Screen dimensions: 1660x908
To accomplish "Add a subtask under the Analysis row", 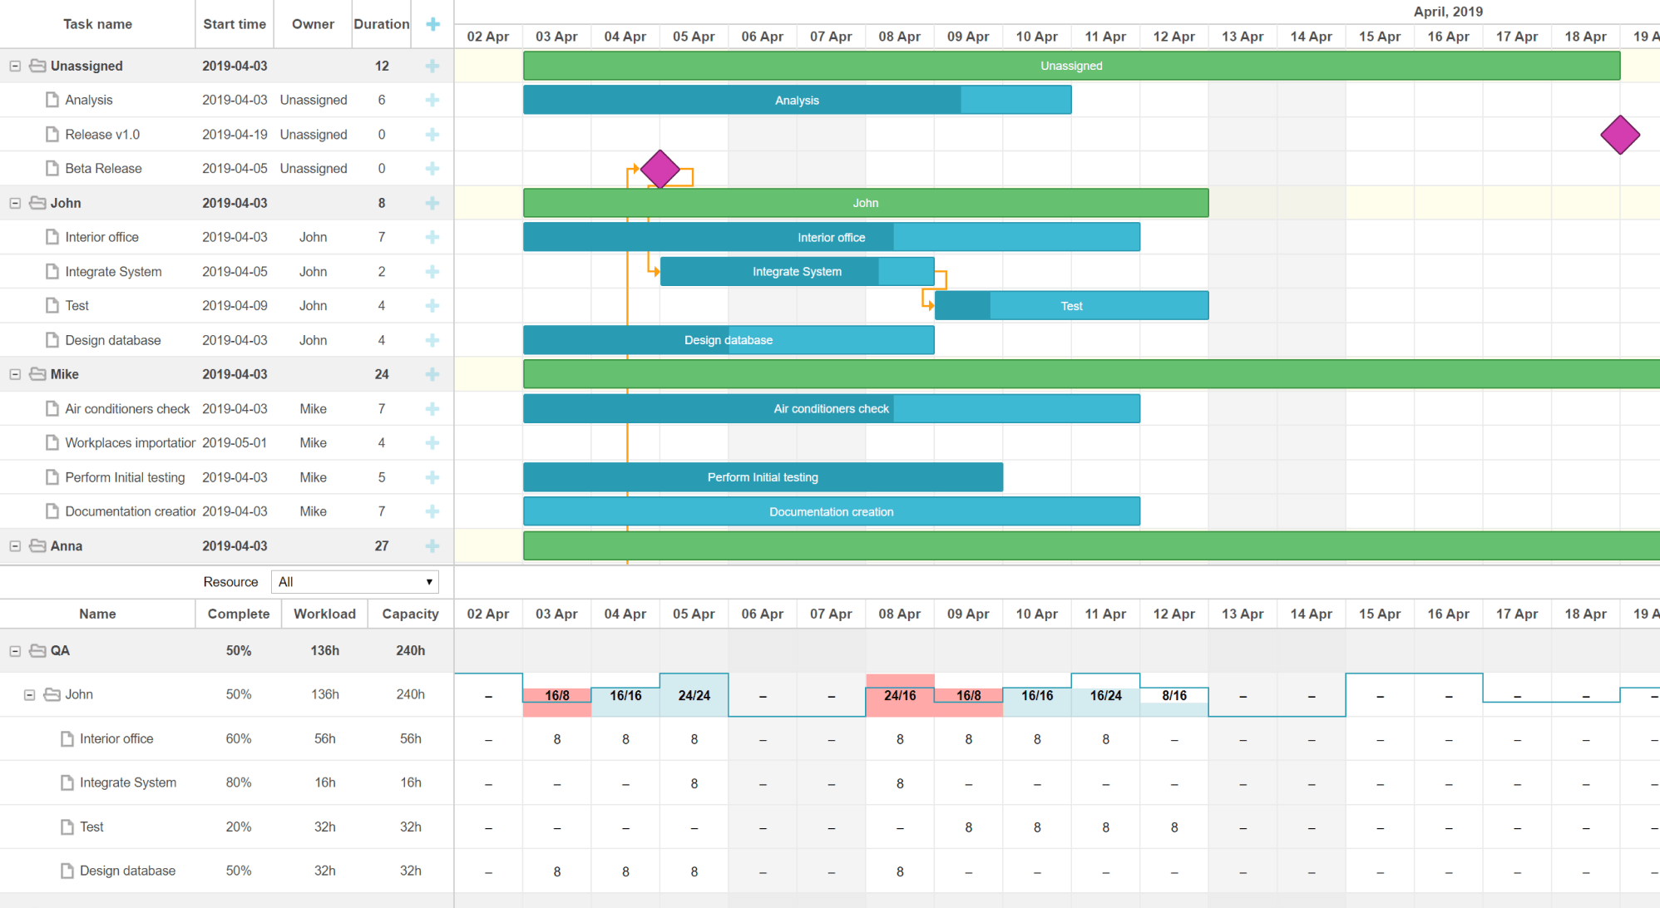I will tap(432, 100).
